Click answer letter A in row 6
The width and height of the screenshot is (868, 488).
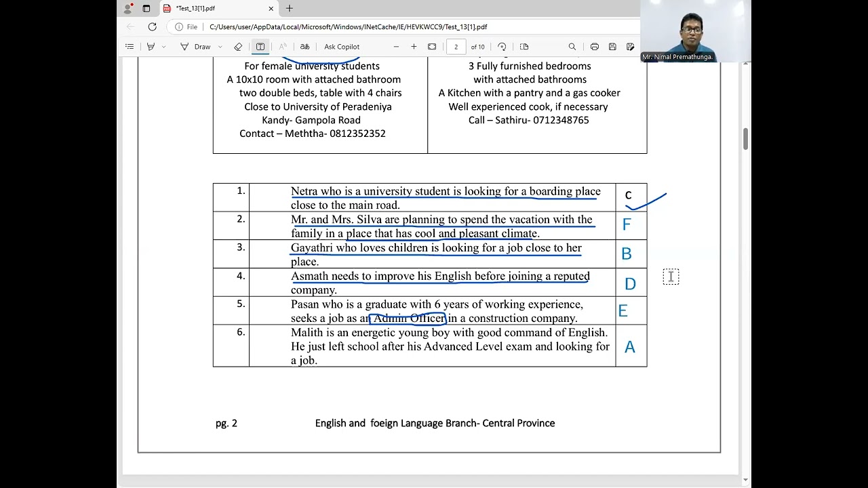coord(630,347)
